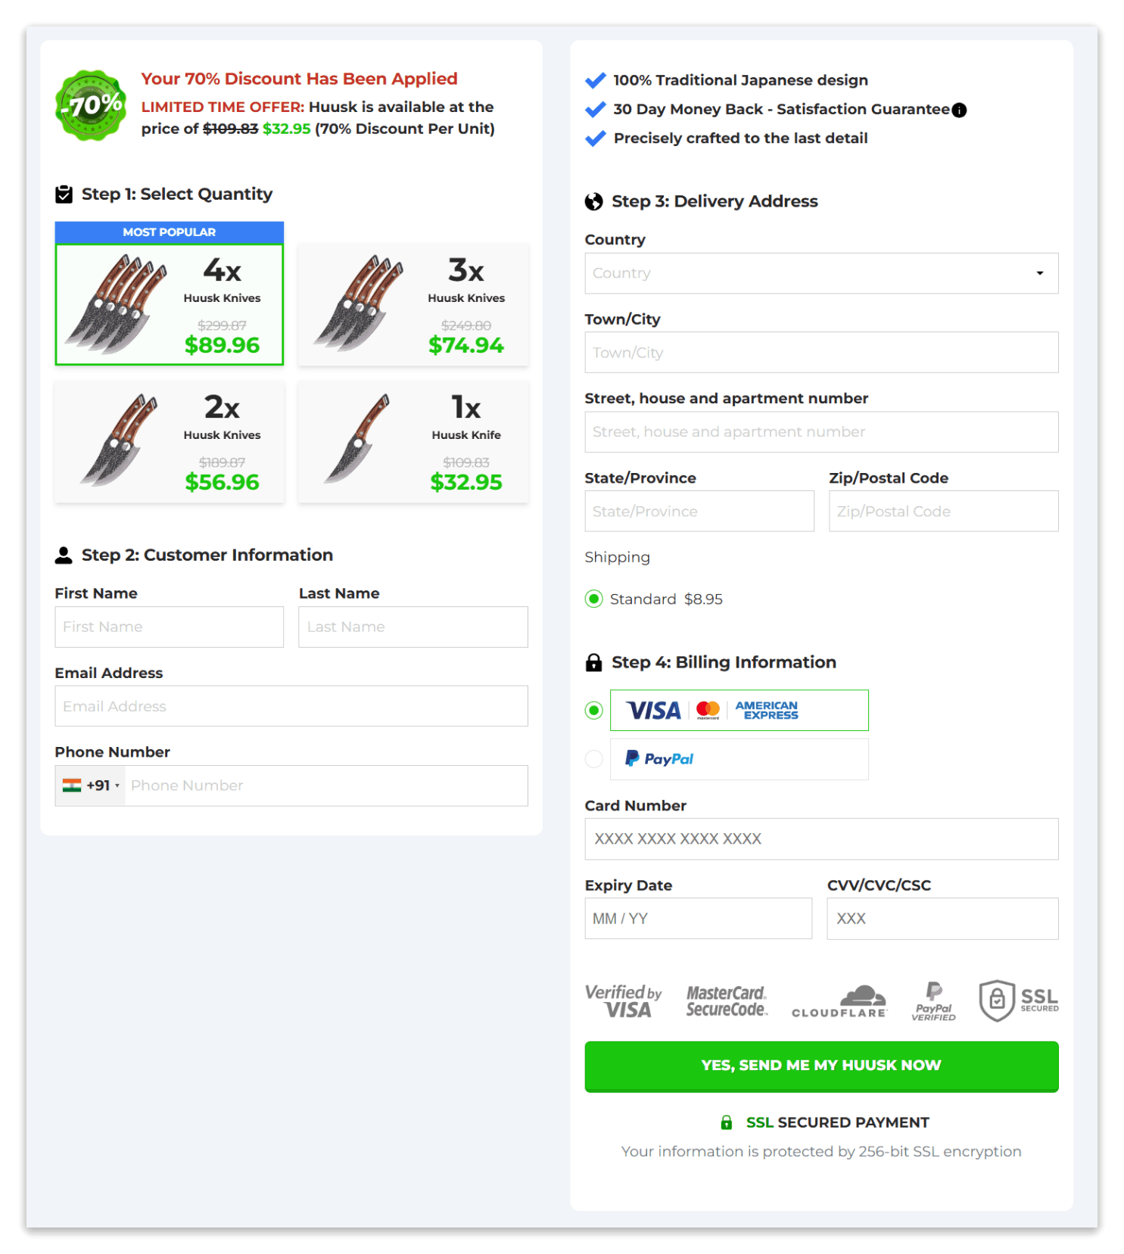Open the Country dropdown
This screenshot has width=1124, height=1254.
820,273
